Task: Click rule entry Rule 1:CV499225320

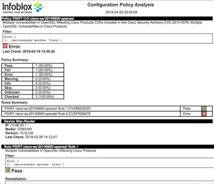Action: click(47, 109)
